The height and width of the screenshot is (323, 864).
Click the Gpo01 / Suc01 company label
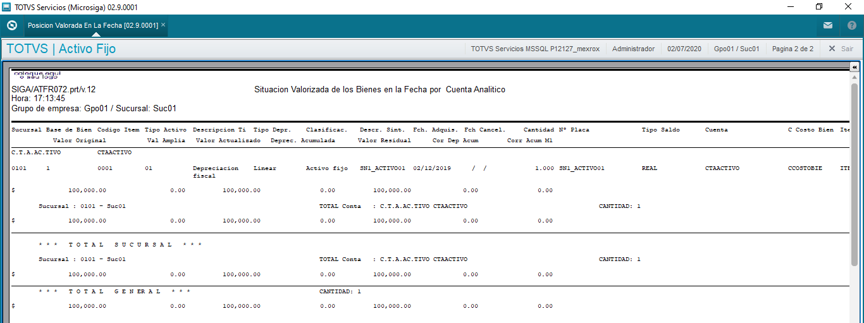coord(736,49)
